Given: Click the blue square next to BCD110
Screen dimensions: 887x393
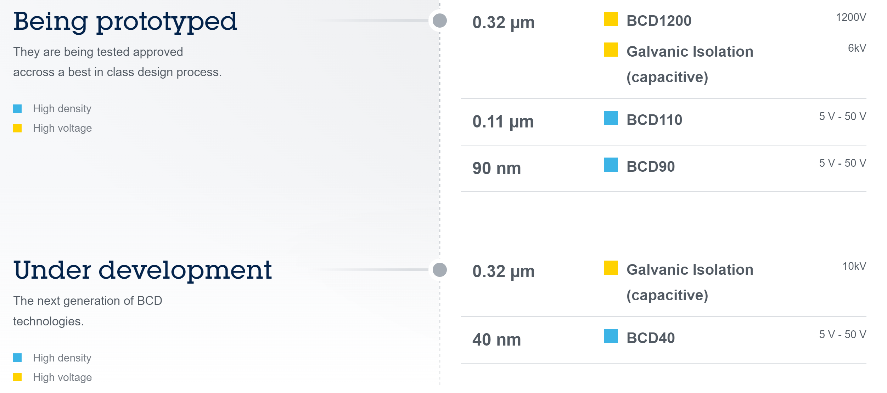Looking at the screenshot, I should 611,118.
